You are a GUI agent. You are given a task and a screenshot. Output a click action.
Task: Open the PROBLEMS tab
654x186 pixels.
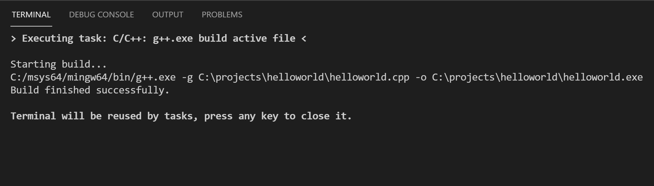[222, 15]
